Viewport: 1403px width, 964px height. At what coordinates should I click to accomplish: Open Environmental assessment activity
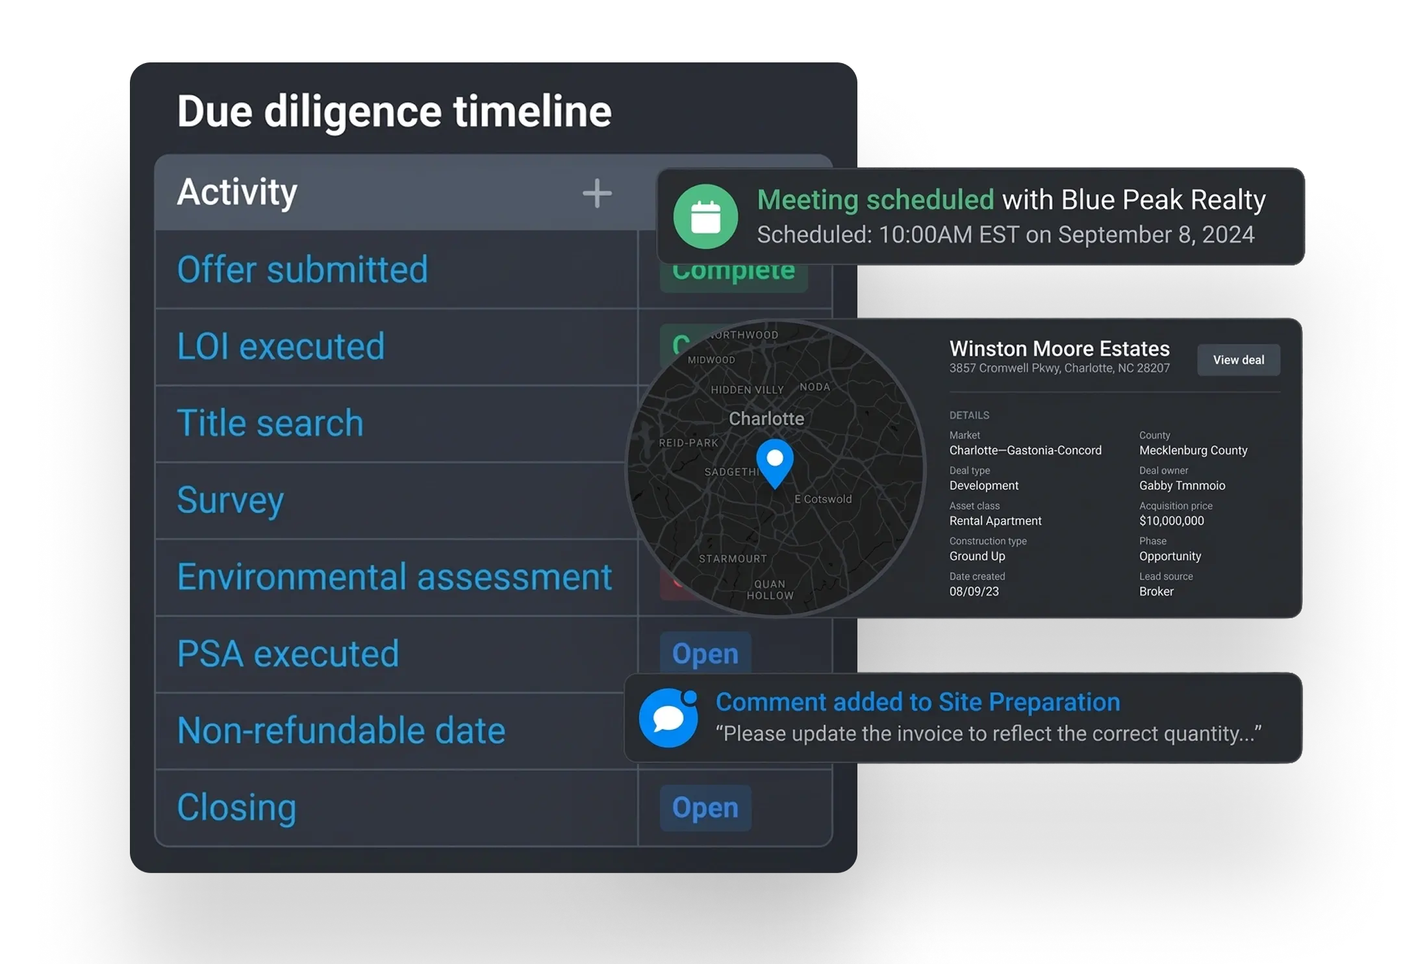tap(394, 577)
